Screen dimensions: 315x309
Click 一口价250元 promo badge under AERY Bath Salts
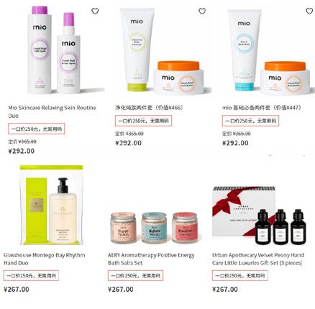pyautogui.click(x=135, y=276)
